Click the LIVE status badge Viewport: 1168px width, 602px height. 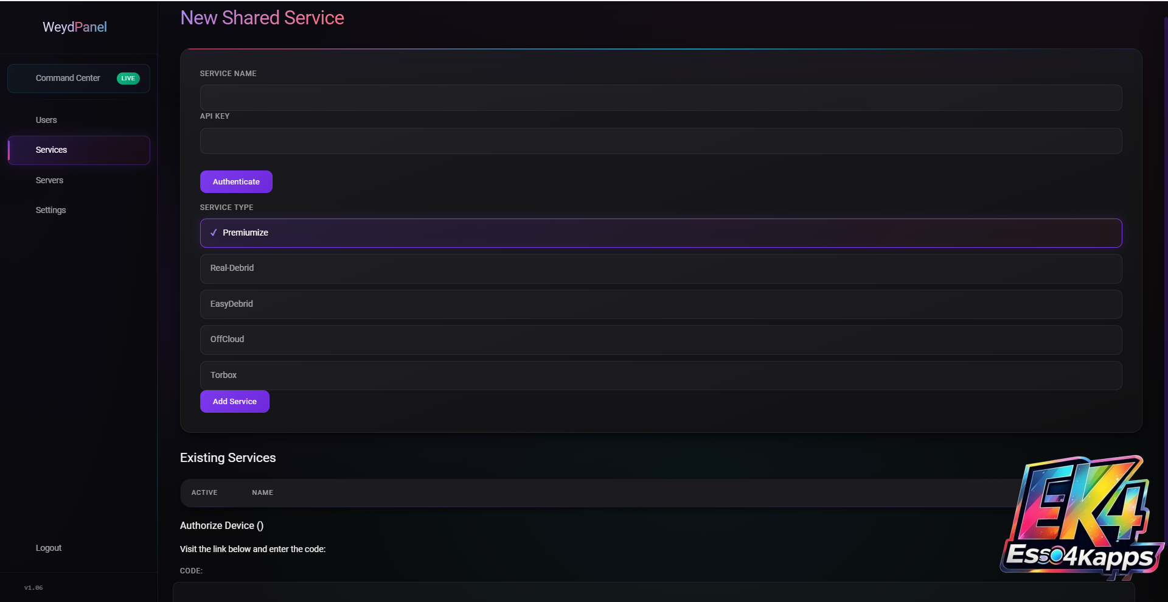click(x=128, y=79)
